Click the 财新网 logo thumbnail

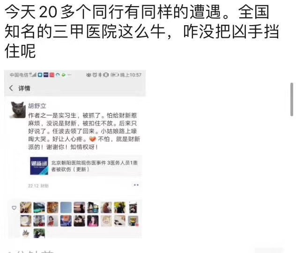click(x=39, y=166)
